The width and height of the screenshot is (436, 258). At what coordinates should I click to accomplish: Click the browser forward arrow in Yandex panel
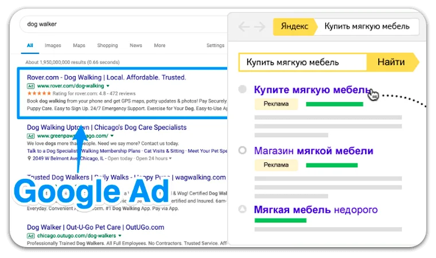259,27
